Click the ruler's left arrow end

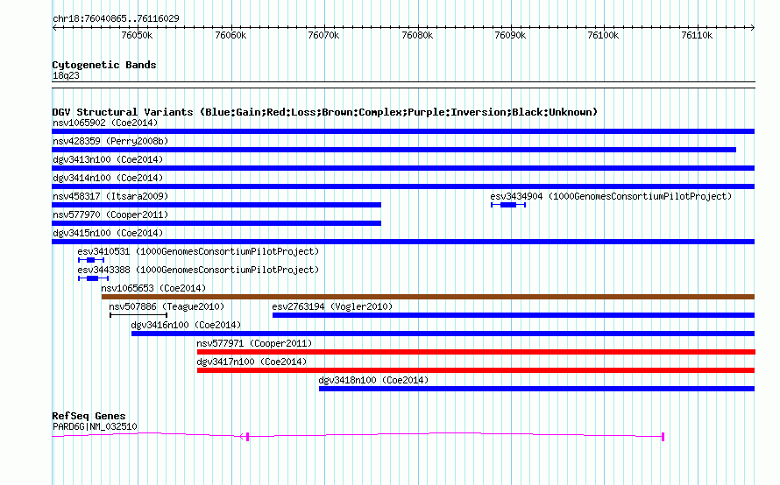54,28
